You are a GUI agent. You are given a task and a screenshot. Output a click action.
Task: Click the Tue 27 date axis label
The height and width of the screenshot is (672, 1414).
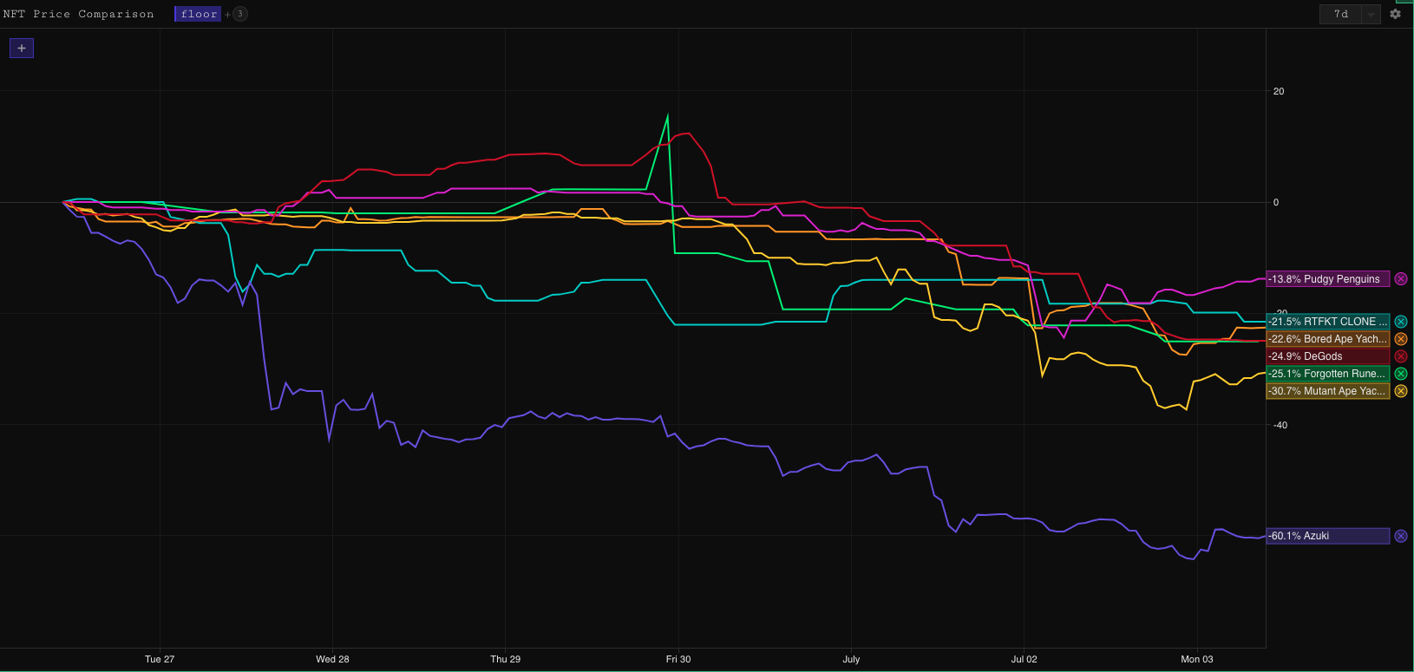(160, 659)
